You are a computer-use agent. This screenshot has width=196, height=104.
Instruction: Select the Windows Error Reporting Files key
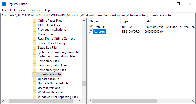[x=58, y=97]
